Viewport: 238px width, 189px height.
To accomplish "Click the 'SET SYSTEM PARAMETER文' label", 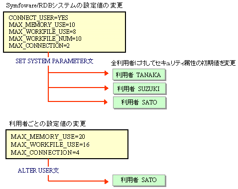I will coord(54,61).
